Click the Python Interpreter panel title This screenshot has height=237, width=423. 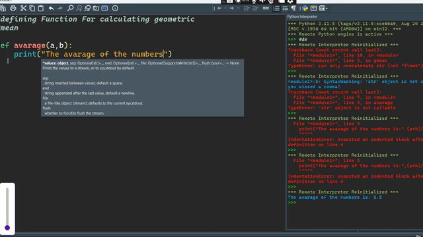(x=302, y=16)
